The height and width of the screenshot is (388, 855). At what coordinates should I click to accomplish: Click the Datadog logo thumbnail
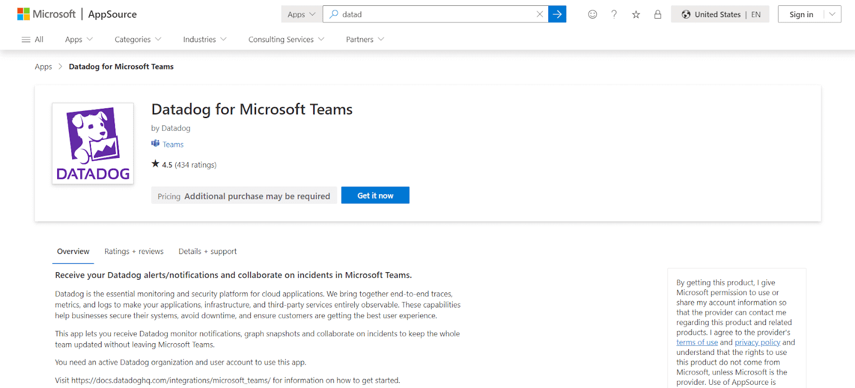click(x=93, y=144)
